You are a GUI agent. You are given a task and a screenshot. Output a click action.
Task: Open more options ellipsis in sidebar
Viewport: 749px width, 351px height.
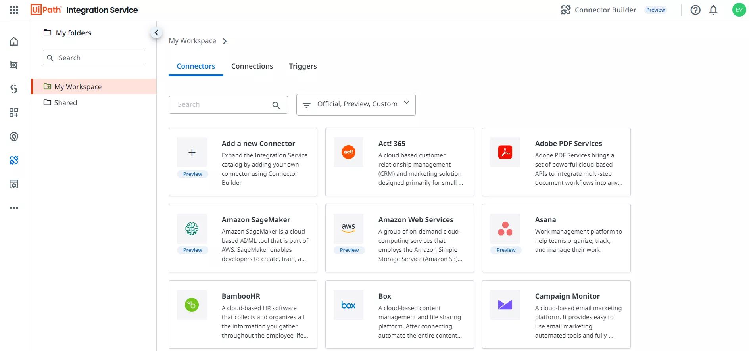pos(14,208)
